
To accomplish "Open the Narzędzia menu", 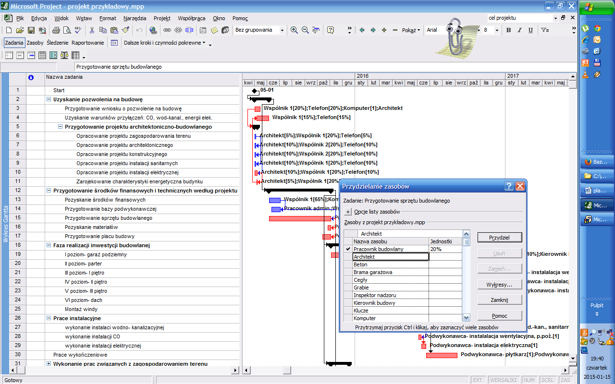I will click(135, 18).
